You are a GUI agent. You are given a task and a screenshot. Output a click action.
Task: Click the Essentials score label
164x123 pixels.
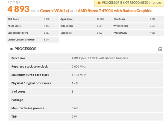pyautogui.click(x=66, y=33)
